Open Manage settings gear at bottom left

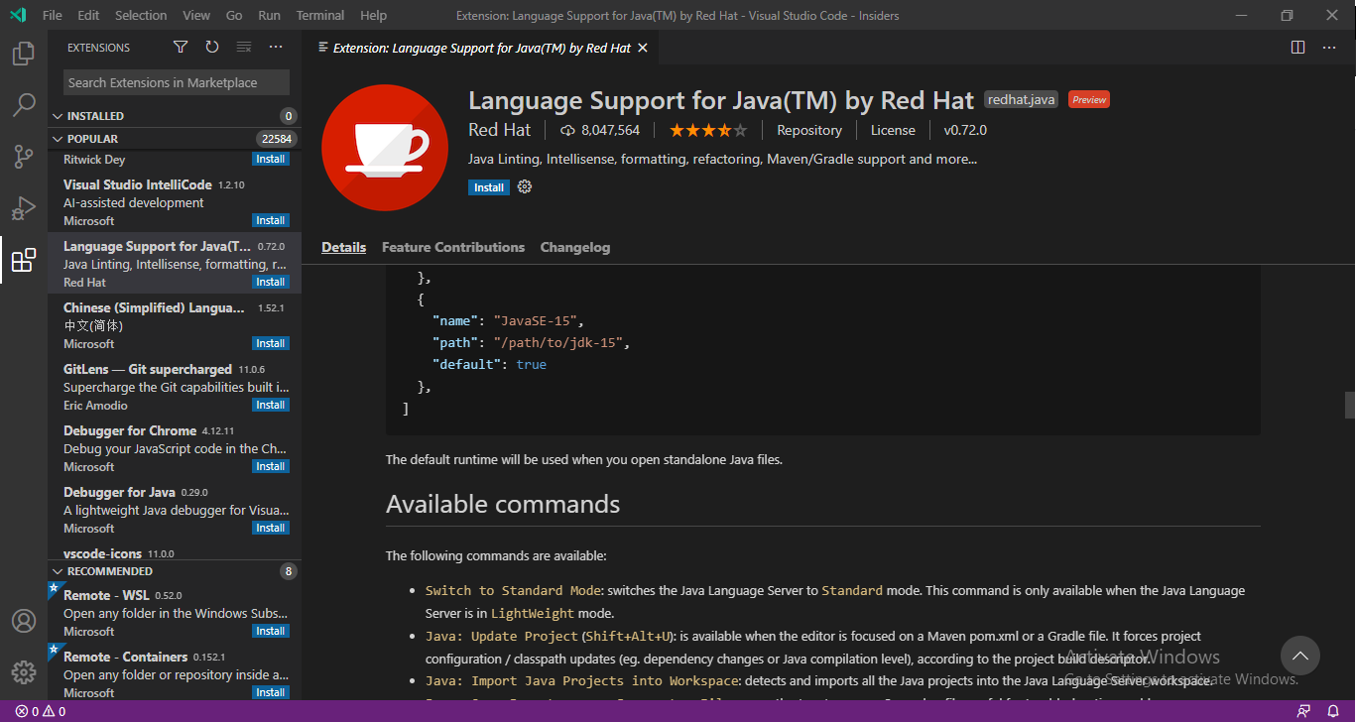(24, 671)
